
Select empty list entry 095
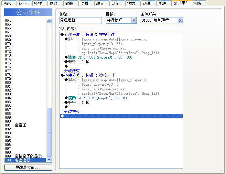(25, 141)
